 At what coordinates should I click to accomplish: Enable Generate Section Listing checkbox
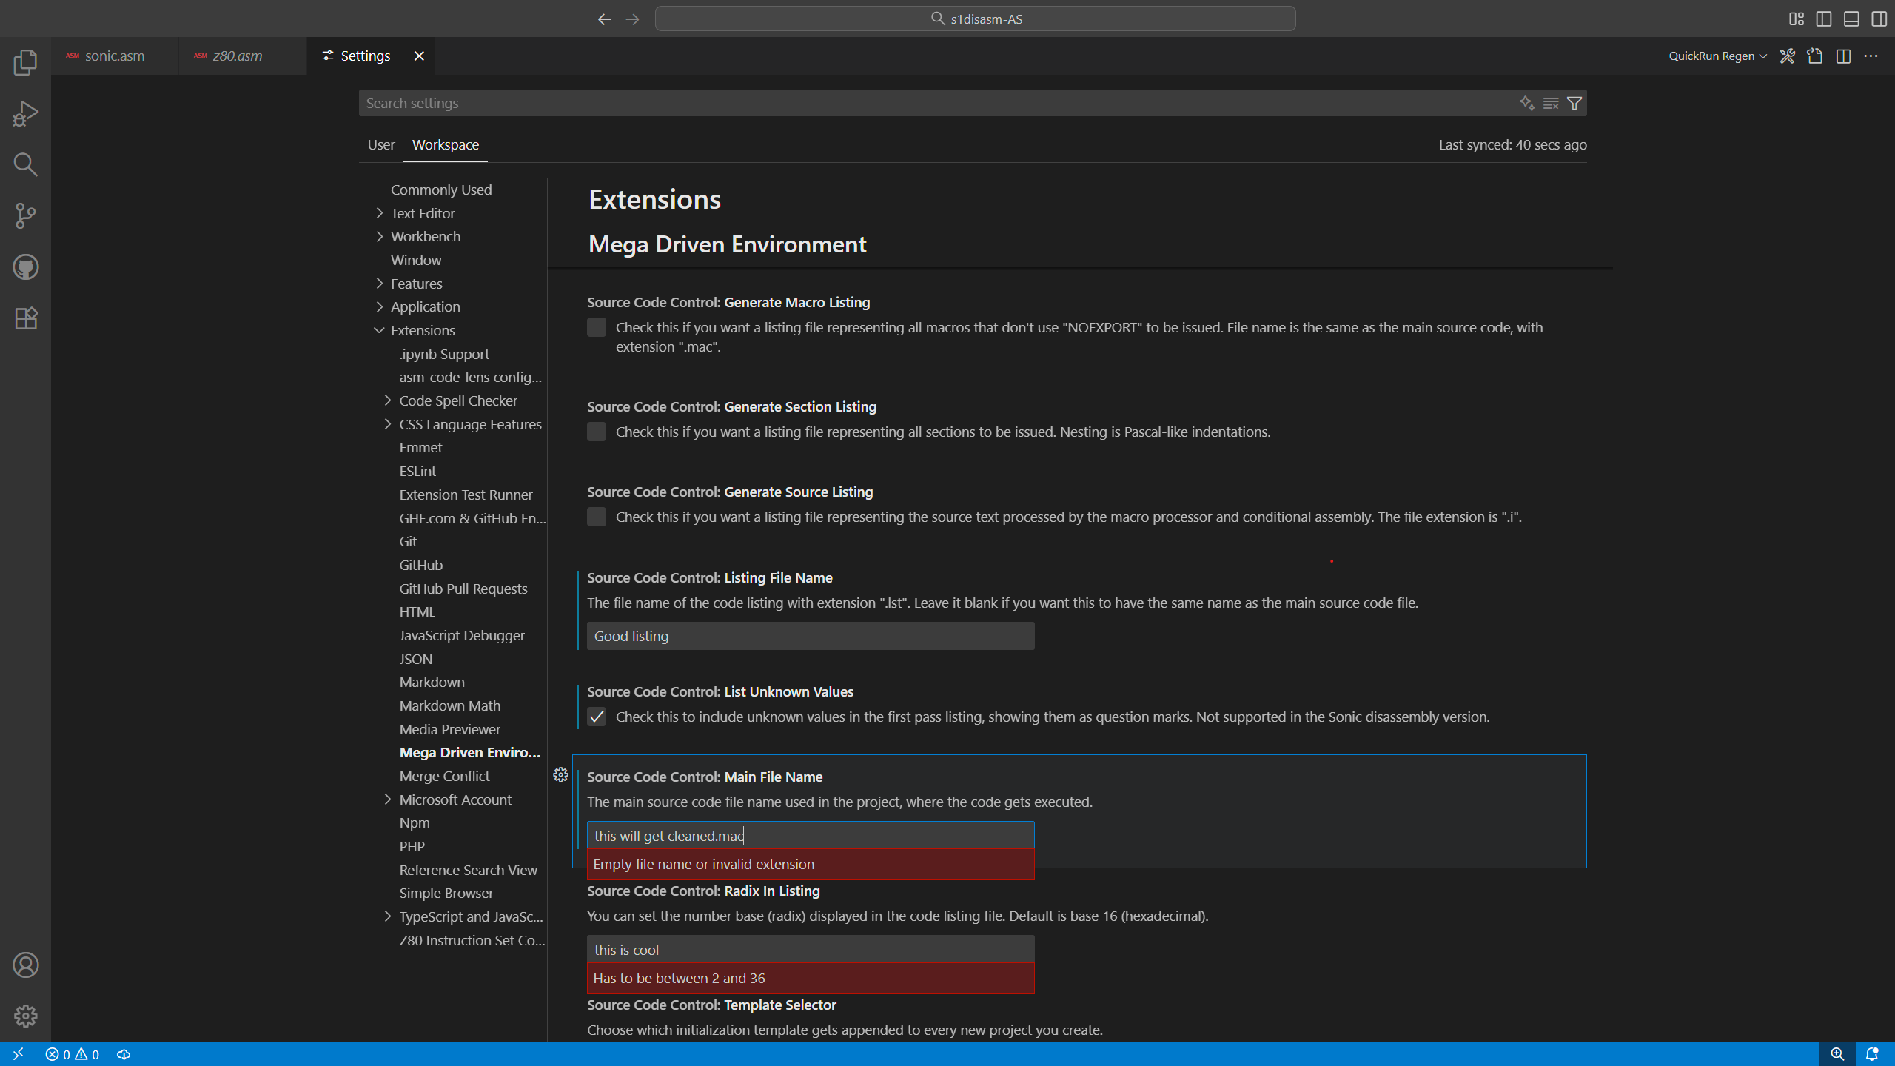click(597, 432)
